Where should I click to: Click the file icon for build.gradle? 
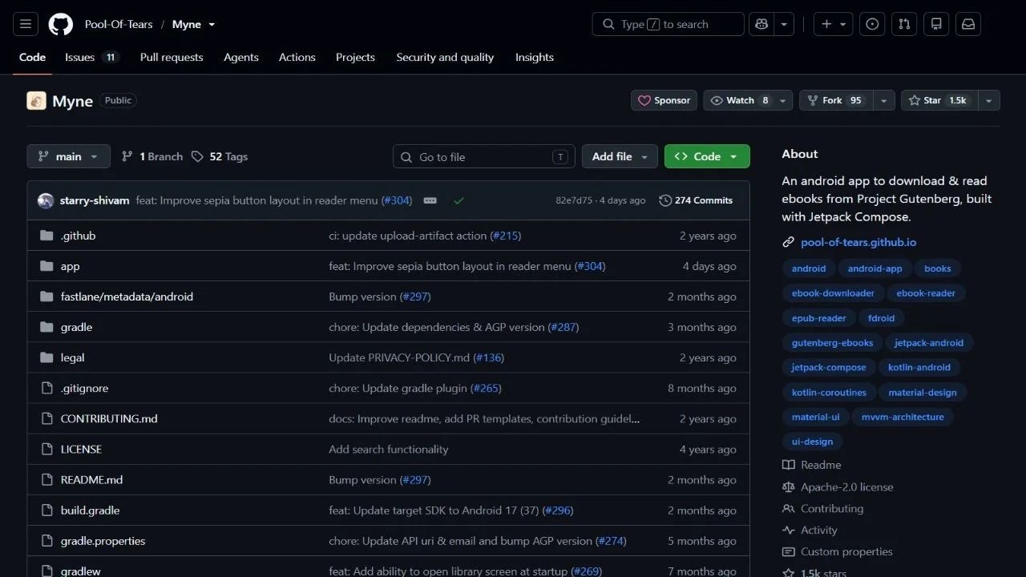46,510
